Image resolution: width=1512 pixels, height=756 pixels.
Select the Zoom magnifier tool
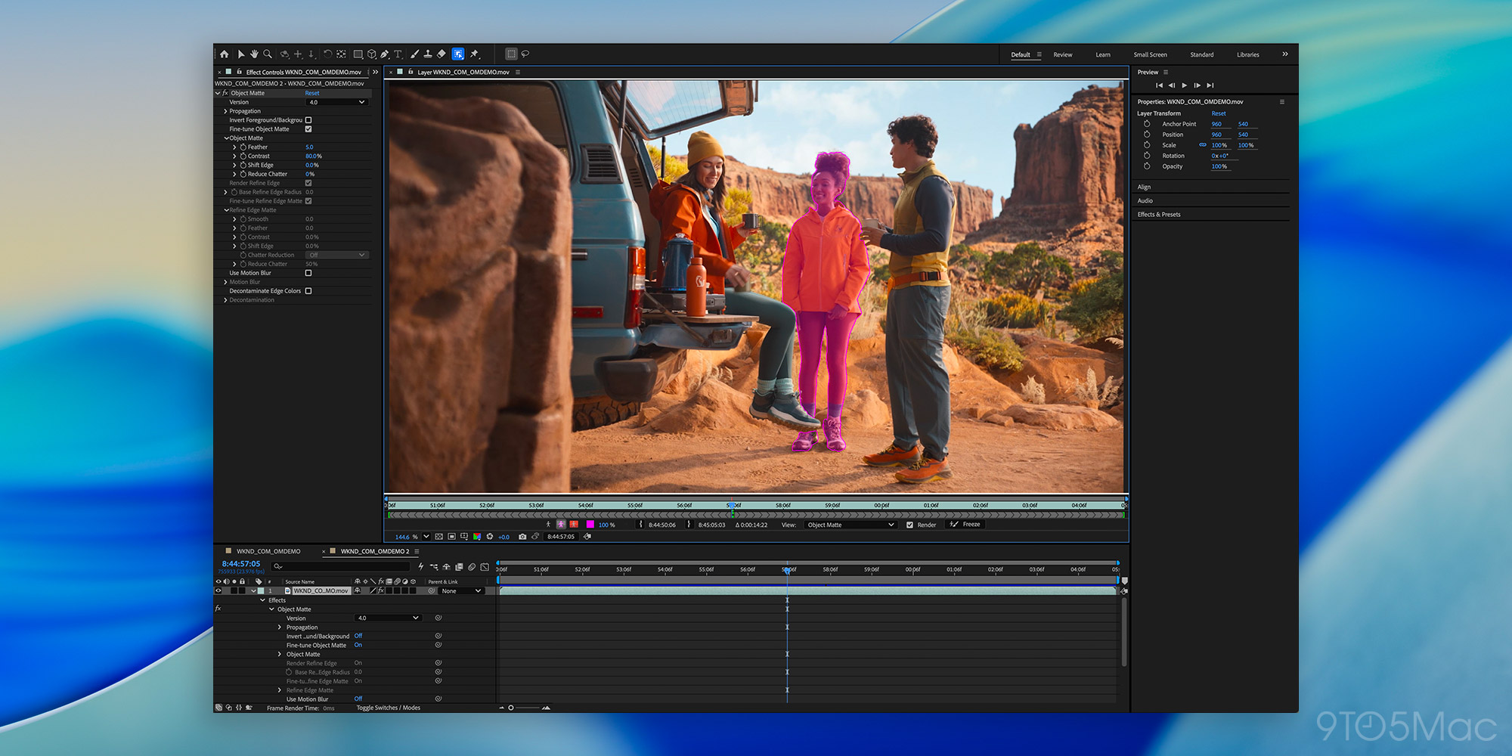(x=268, y=54)
